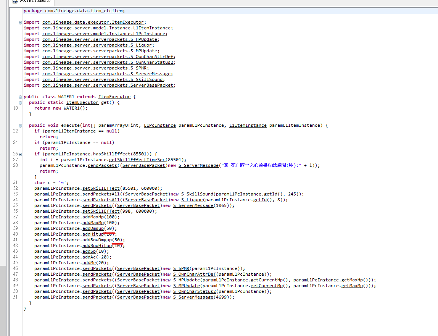The image size is (438, 336).
Task: Click setSkillEffect on line 32
Action: pos(101,188)
